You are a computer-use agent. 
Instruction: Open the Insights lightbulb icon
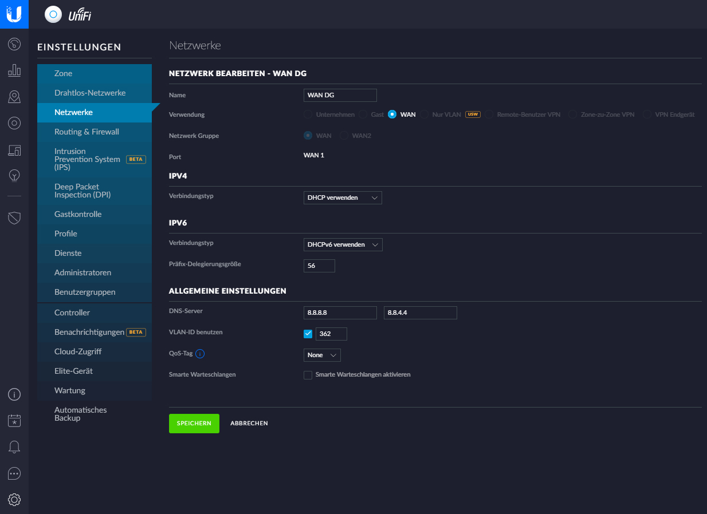click(x=14, y=176)
